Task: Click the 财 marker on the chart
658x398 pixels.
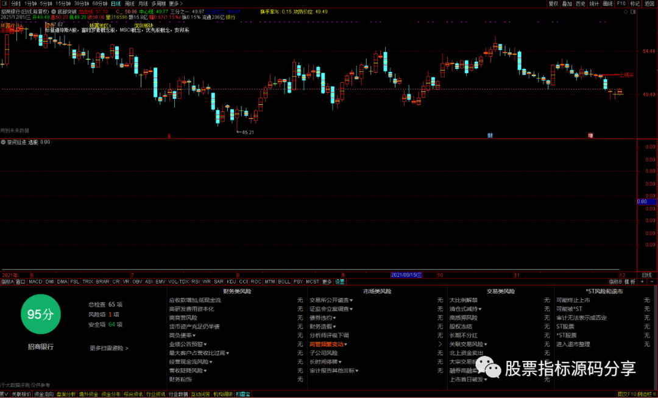Action: 490,135
